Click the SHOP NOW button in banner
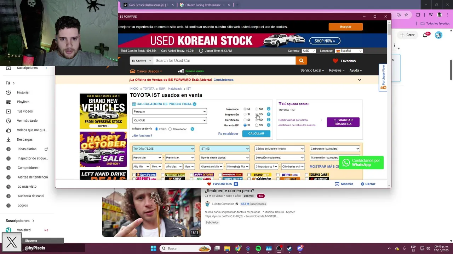The image size is (453, 254). [x=325, y=41]
